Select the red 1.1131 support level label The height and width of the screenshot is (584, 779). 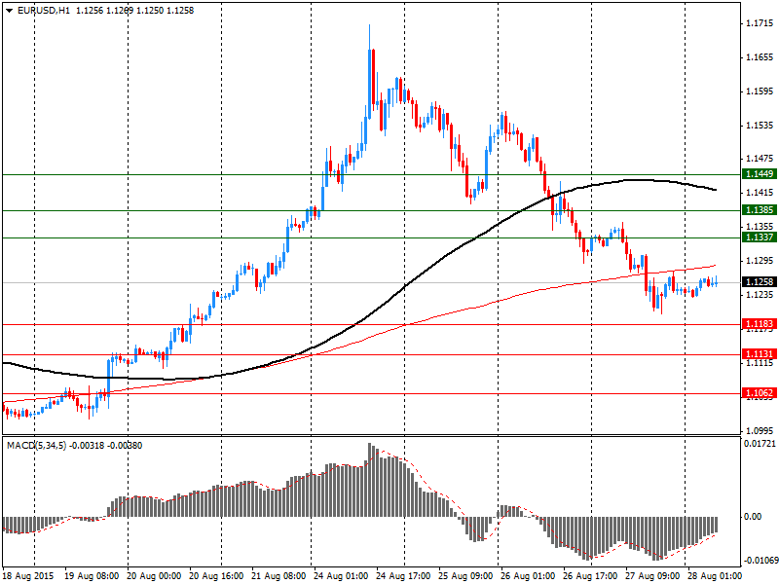tap(760, 354)
